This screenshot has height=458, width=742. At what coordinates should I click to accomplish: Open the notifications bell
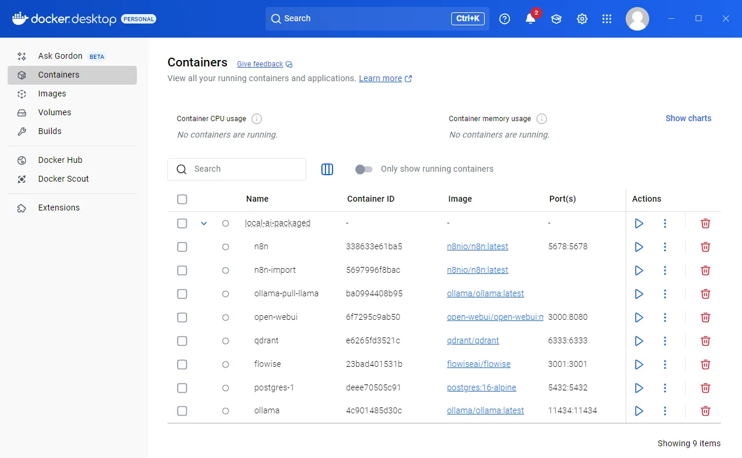530,19
